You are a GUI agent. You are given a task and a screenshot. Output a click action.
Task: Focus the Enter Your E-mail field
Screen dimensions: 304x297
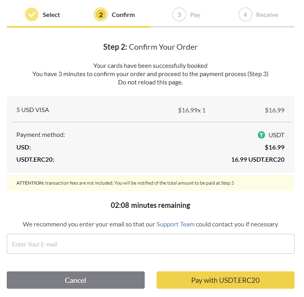point(151,244)
